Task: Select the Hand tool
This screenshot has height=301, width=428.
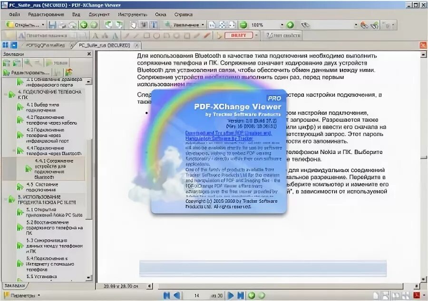Action: click(133, 25)
